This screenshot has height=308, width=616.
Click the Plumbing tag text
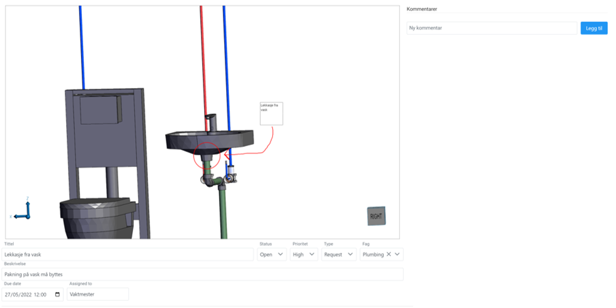coord(373,254)
